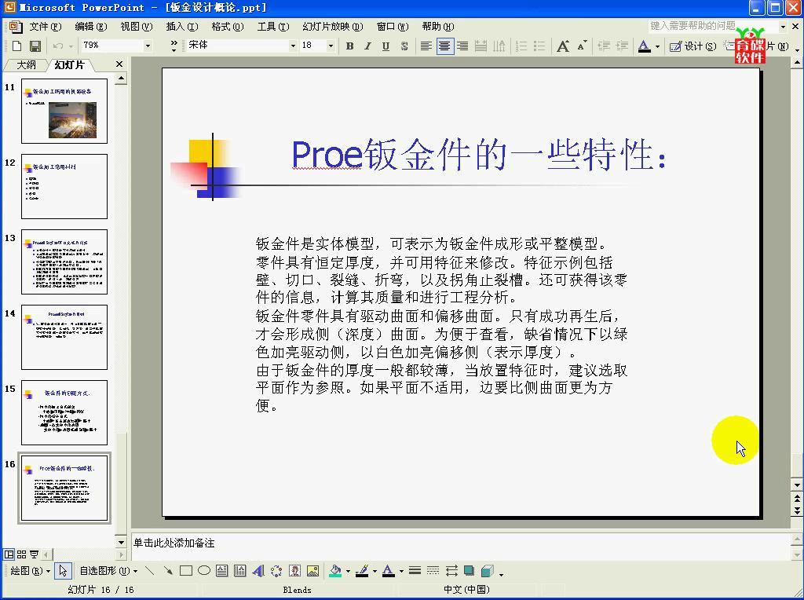Activate the Select Objects arrow tool
Viewport: 804px width, 600px height.
pos(63,571)
